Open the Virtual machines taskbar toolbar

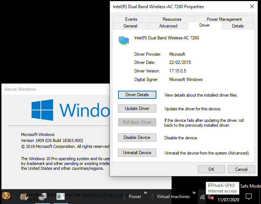pyautogui.click(x=173, y=197)
